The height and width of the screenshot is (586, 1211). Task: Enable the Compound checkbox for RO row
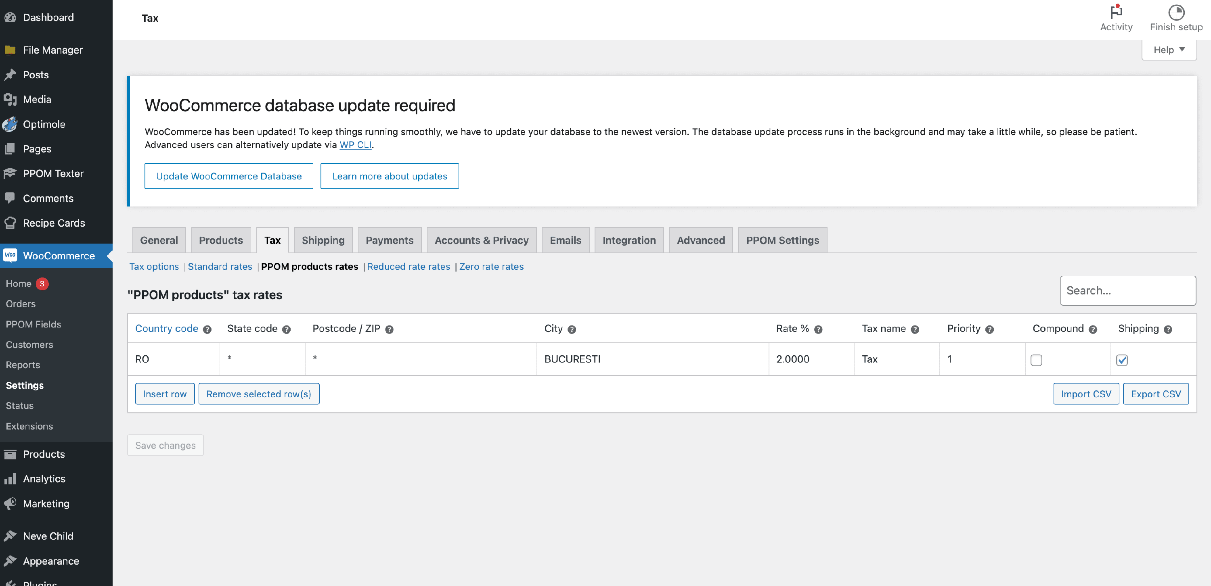coord(1036,360)
